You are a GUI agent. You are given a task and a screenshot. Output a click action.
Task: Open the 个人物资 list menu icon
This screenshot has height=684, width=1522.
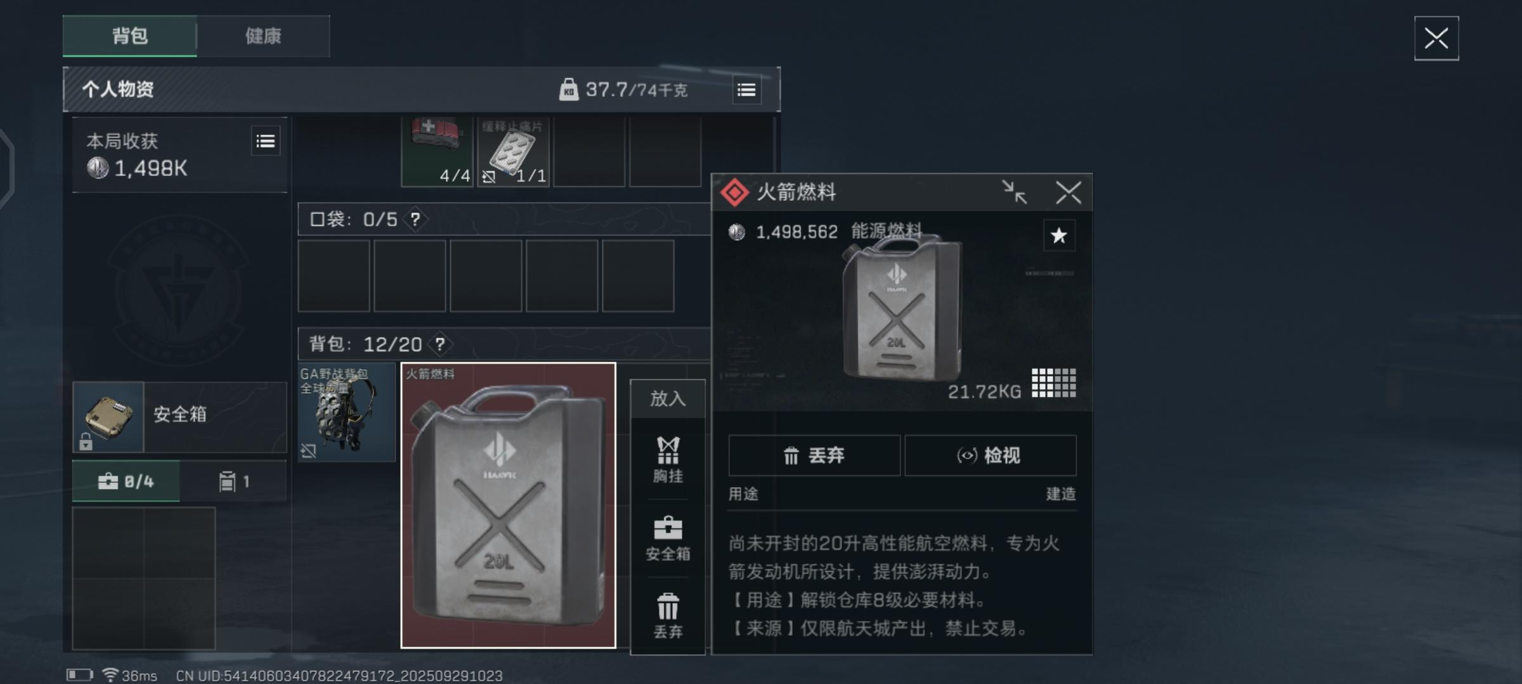click(x=746, y=90)
